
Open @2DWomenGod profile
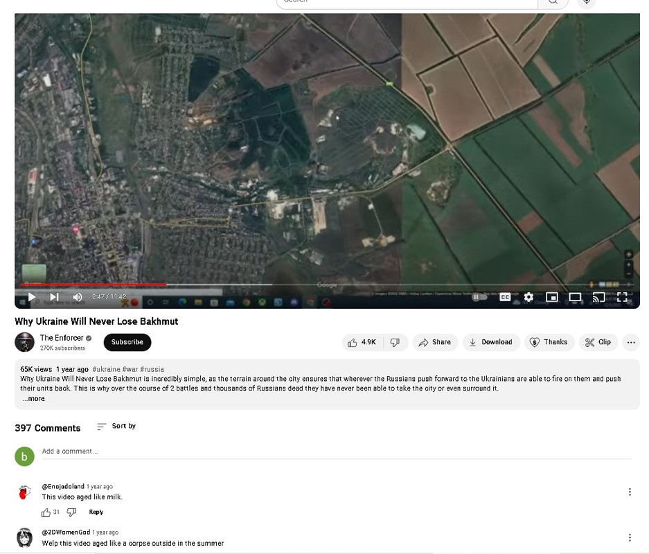click(66, 532)
